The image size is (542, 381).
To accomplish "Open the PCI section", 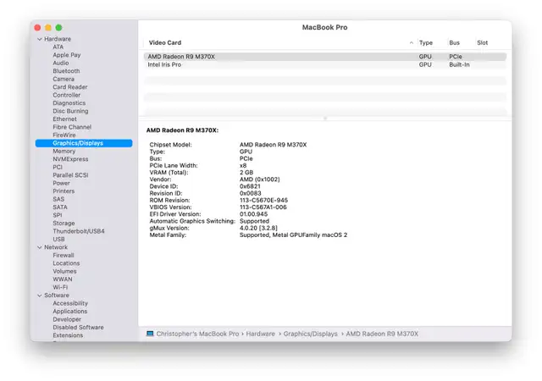I will tap(58, 167).
